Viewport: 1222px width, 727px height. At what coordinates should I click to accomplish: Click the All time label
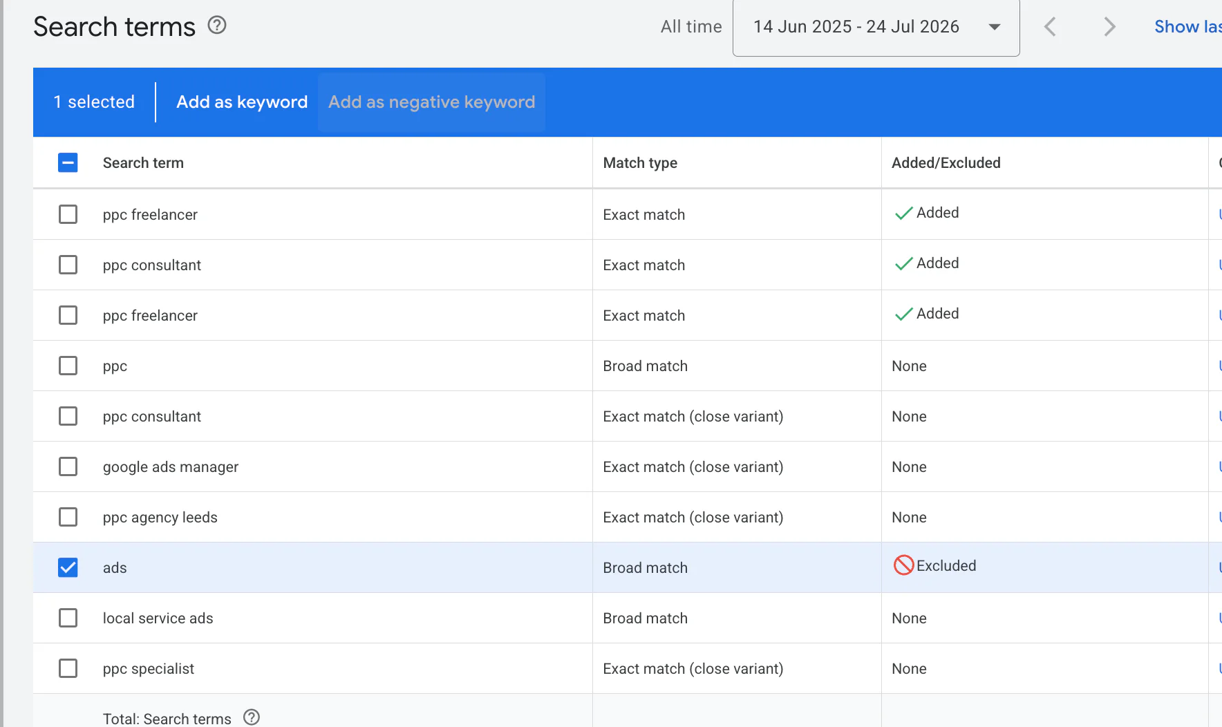pyautogui.click(x=691, y=26)
